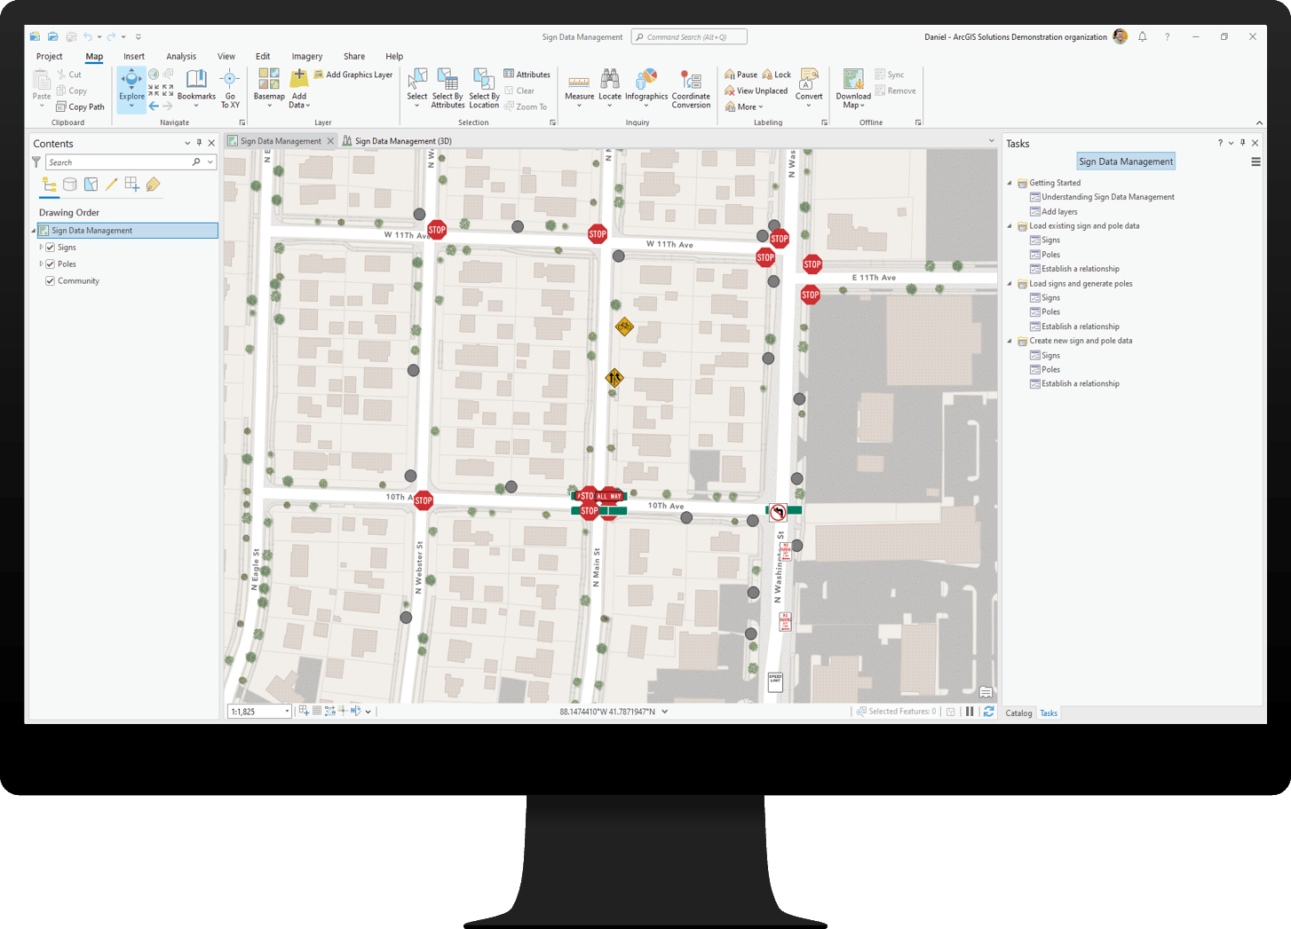Click the Coordinate Conversion tool
This screenshot has height=929, width=1291.
[691, 87]
